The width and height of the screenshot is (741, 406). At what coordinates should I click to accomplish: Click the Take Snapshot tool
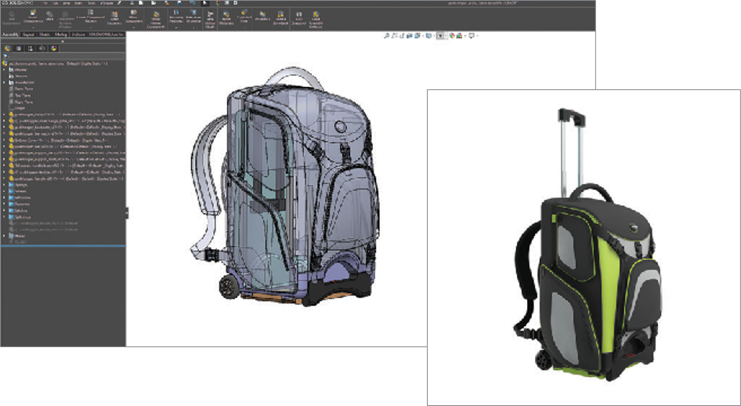click(298, 18)
